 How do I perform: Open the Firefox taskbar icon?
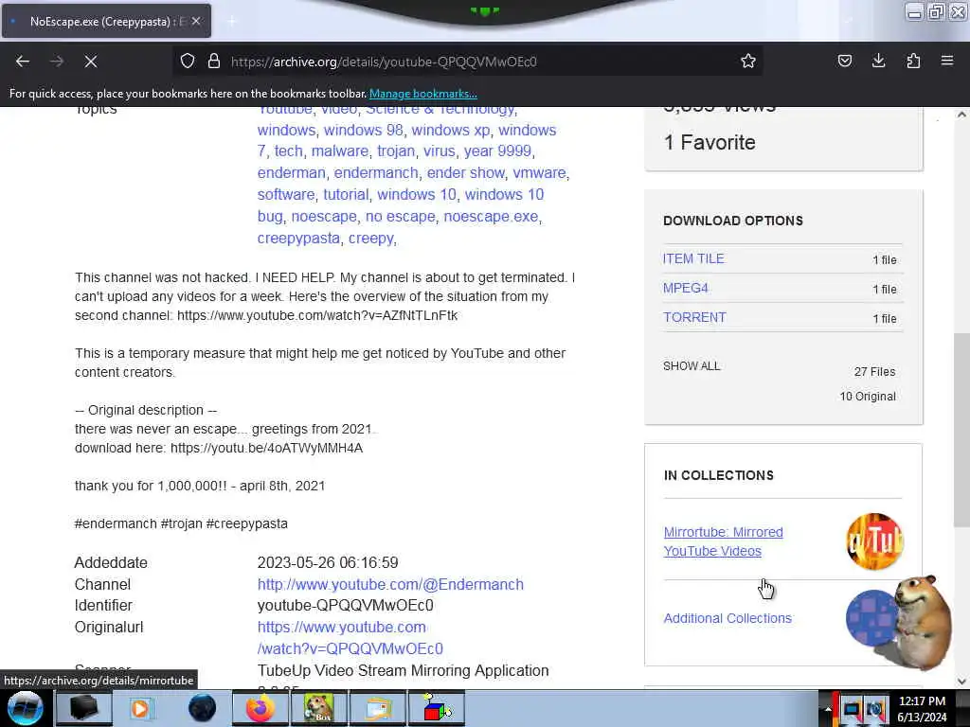[260, 708]
